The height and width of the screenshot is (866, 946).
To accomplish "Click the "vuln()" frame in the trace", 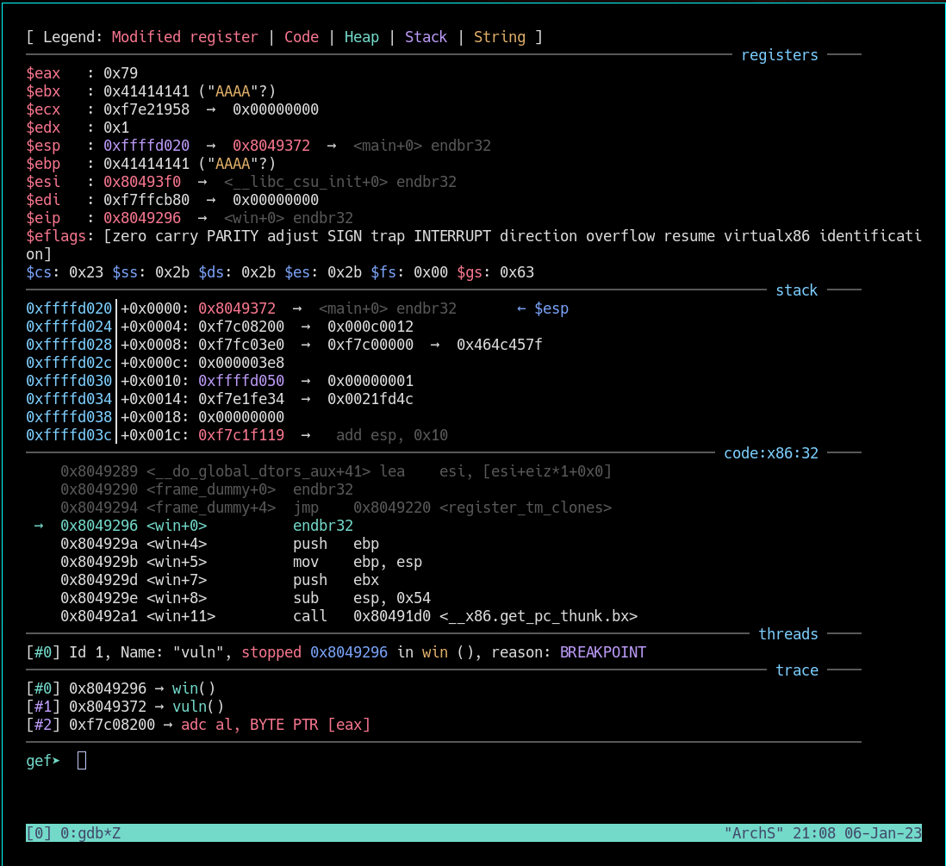I will (198, 707).
